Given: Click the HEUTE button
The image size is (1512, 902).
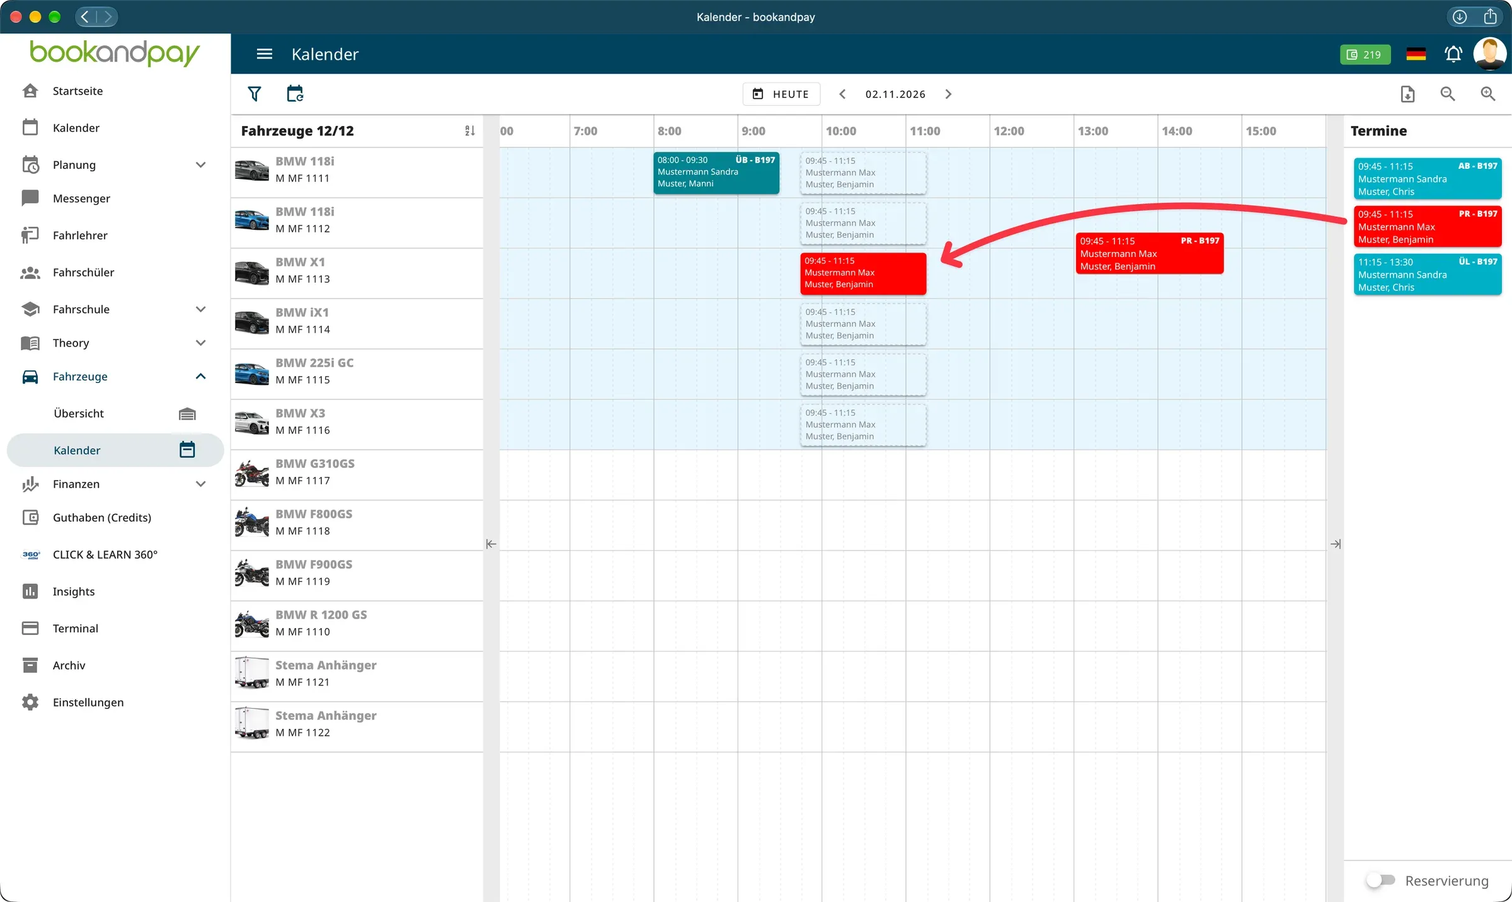Looking at the screenshot, I should pyautogui.click(x=781, y=94).
